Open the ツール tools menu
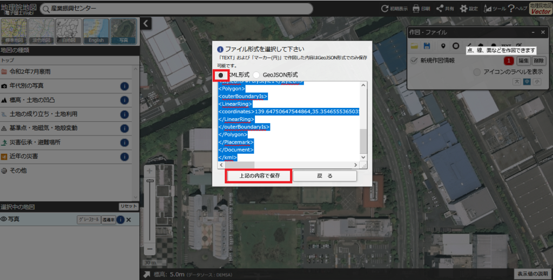Viewport: 553px width, 280px height. point(495,9)
